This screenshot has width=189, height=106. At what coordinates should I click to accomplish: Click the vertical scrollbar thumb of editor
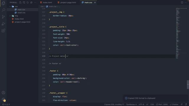(188, 85)
